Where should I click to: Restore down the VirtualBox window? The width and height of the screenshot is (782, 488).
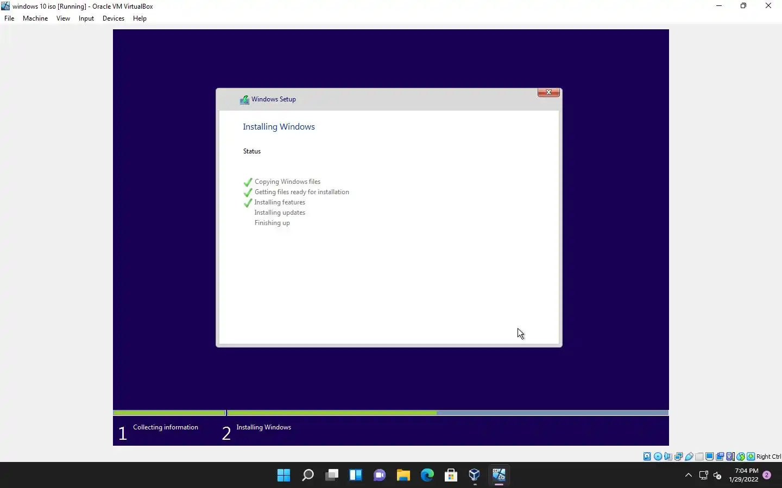pos(743,6)
